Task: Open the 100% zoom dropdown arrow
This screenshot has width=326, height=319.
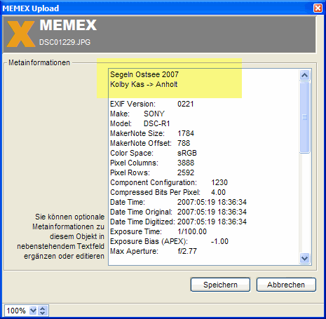Action: [33, 311]
